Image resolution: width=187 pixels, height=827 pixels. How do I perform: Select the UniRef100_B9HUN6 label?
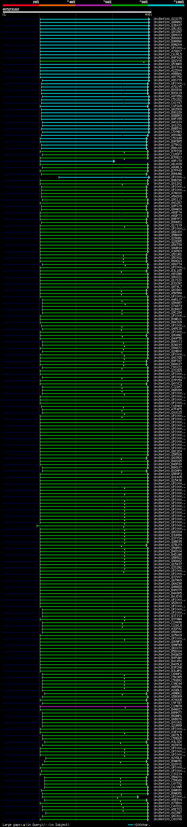tap(167, 174)
